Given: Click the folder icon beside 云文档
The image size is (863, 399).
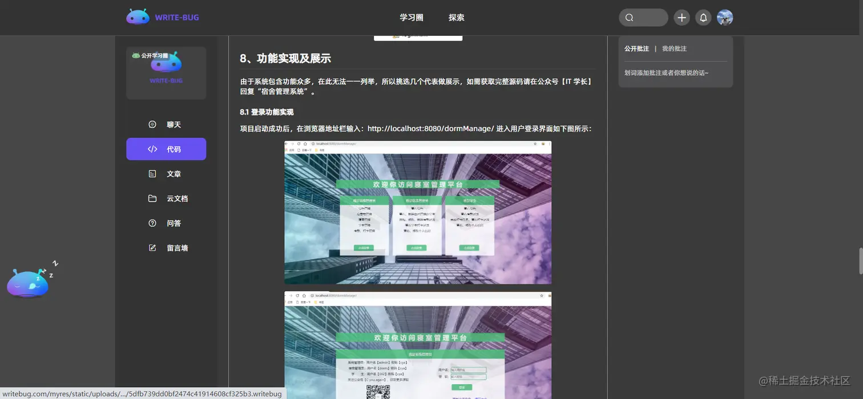Looking at the screenshot, I should coord(152,198).
